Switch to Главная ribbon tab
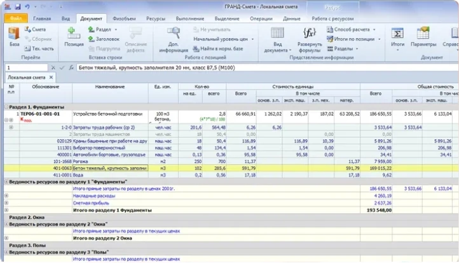The height and width of the screenshot is (263, 459). pyautogui.click(x=42, y=18)
